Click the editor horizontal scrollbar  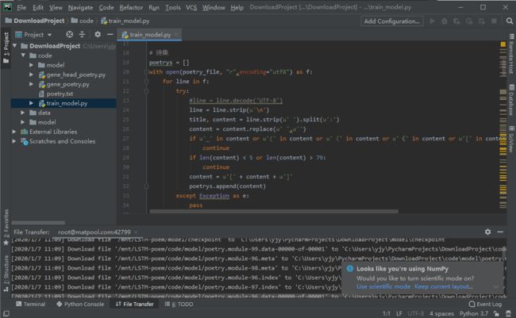(x=273, y=212)
